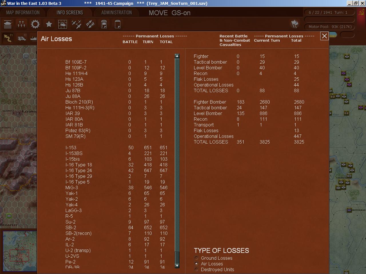The width and height of the screenshot is (366, 274).
Task: Open the INFO SCREENS tab
Action: [x=70, y=13]
